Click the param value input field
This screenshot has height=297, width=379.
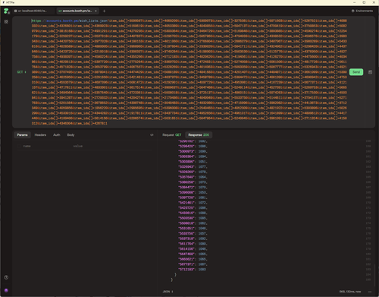click(112, 146)
